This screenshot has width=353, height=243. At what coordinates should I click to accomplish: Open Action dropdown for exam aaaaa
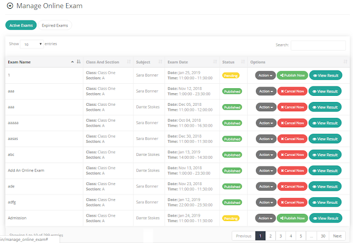click(266, 123)
